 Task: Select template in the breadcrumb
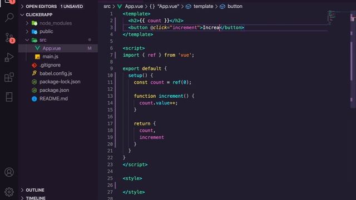pos(203,7)
